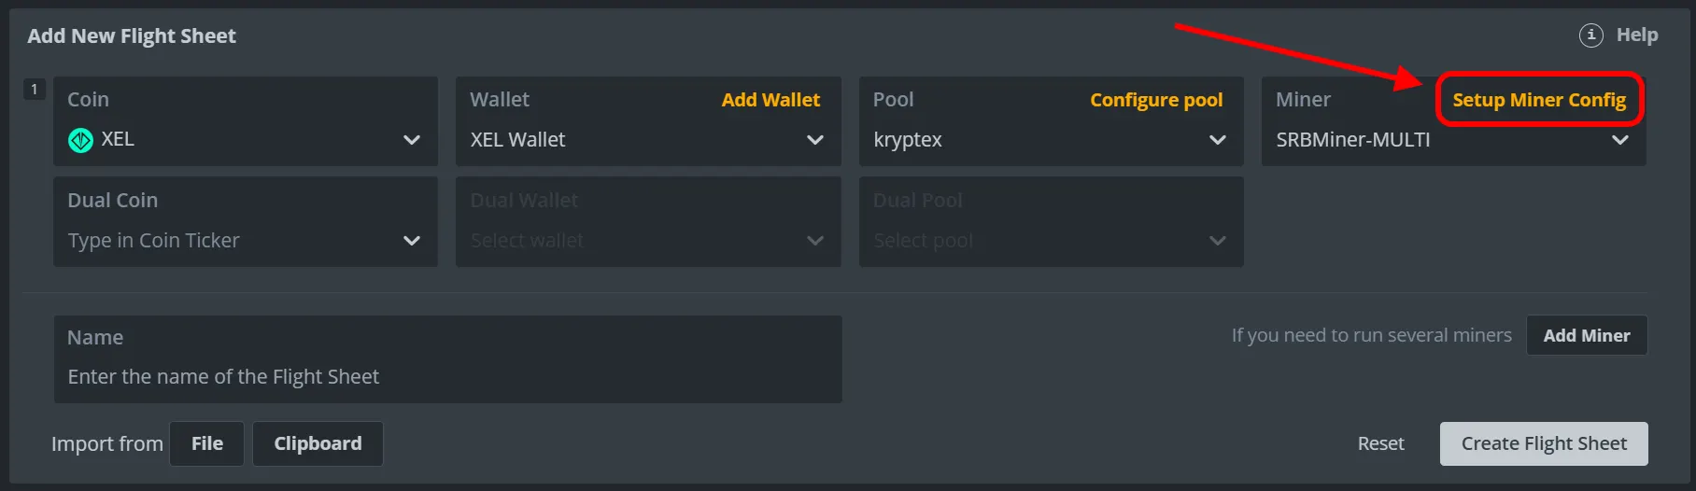Expand the Coin dropdown arrow
The image size is (1696, 491).
pos(411,140)
